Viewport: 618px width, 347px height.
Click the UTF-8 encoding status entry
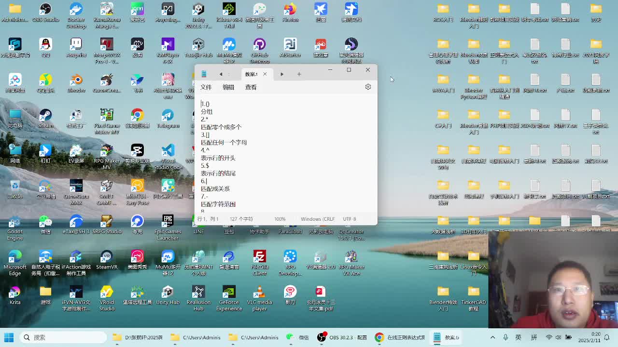point(350,219)
